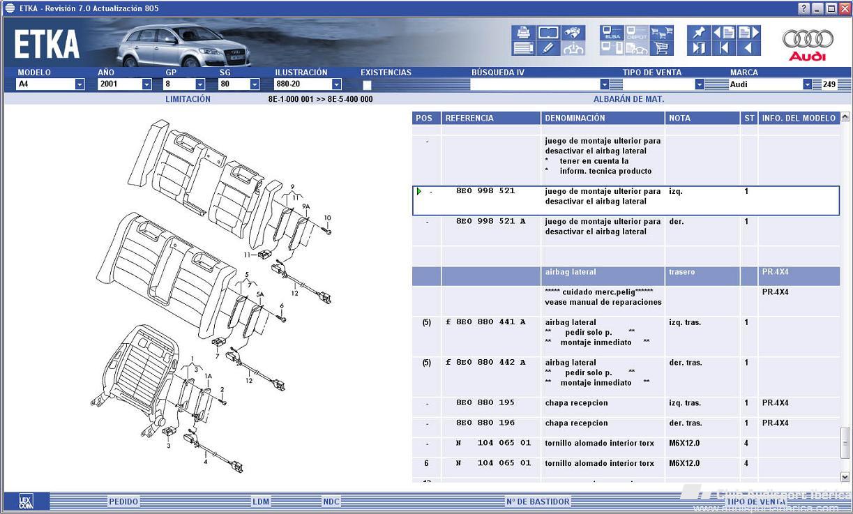Screen dimensions: 853x514
Task: Open the ELSA workshop icon
Action: pos(612,33)
